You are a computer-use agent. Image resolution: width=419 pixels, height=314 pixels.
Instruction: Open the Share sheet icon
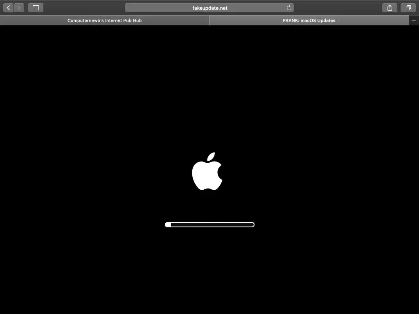click(x=390, y=8)
